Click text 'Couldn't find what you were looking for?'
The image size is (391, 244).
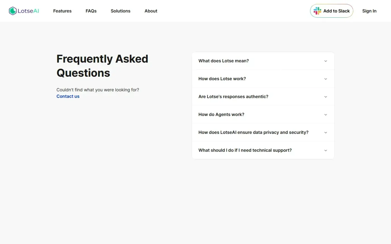click(98, 90)
